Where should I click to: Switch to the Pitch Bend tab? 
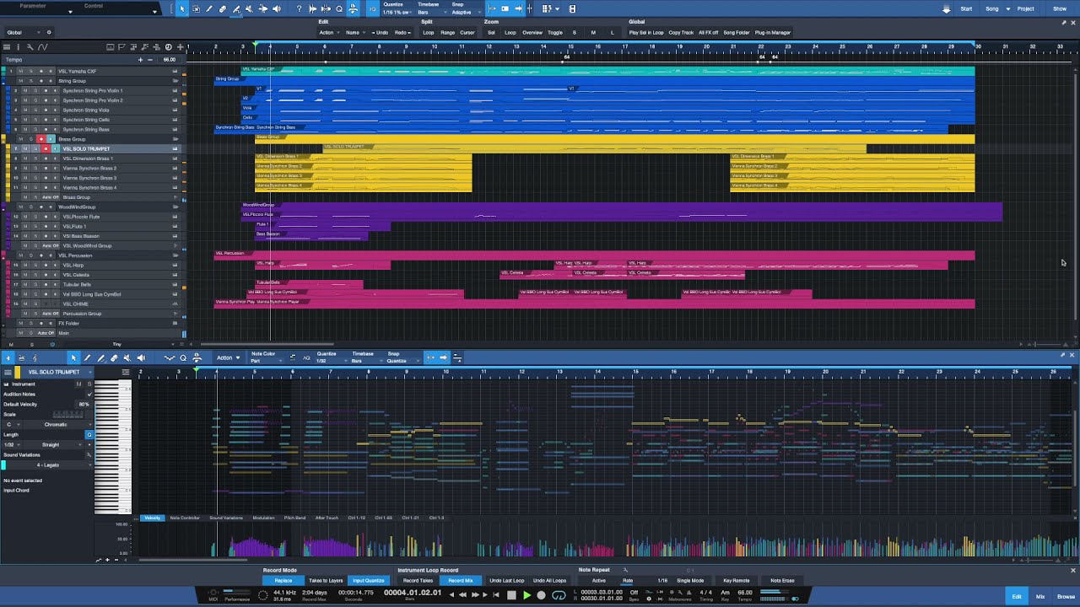coord(294,518)
